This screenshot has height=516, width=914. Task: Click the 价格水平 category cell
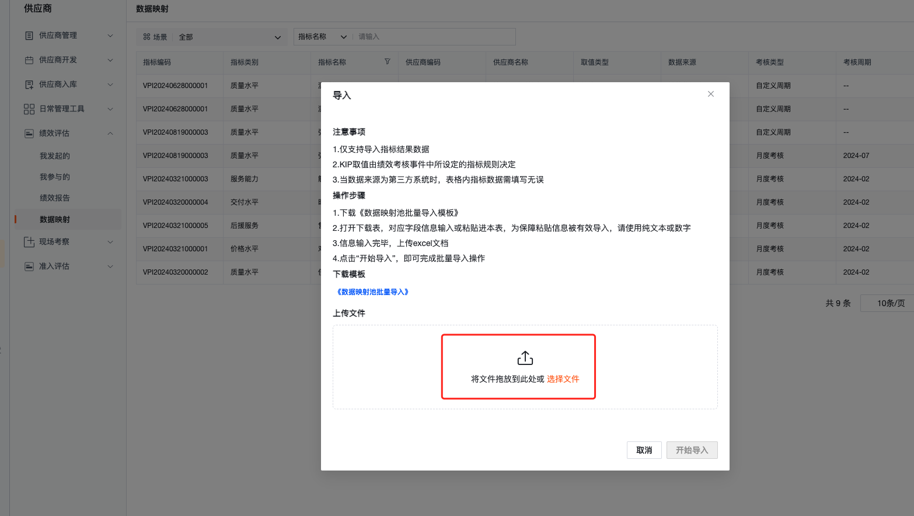(245, 249)
